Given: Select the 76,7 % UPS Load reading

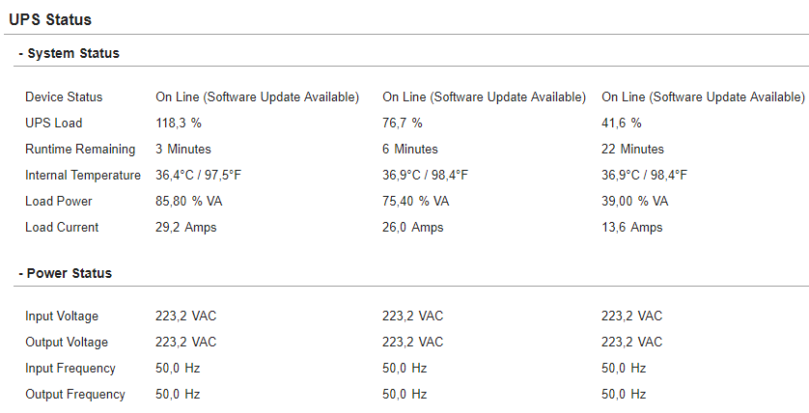Looking at the screenshot, I should click(x=403, y=123).
